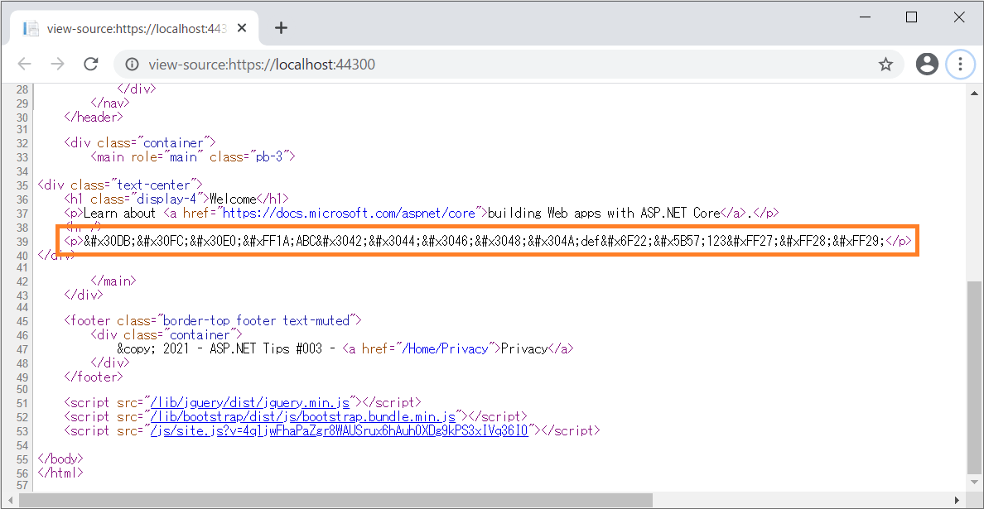The height and width of the screenshot is (509, 984).
Task: Click the horizontal scrollbar thumb
Action: [x=335, y=500]
